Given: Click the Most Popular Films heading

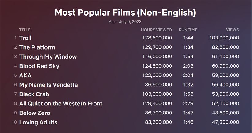Looking at the screenshot, I should tap(125, 13).
